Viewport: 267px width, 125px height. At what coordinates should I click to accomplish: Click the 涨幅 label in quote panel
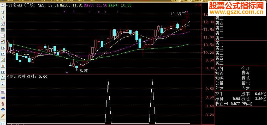219,78
